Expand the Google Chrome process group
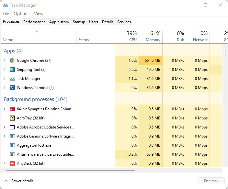This screenshot has width=228, height=189. coord(4,61)
